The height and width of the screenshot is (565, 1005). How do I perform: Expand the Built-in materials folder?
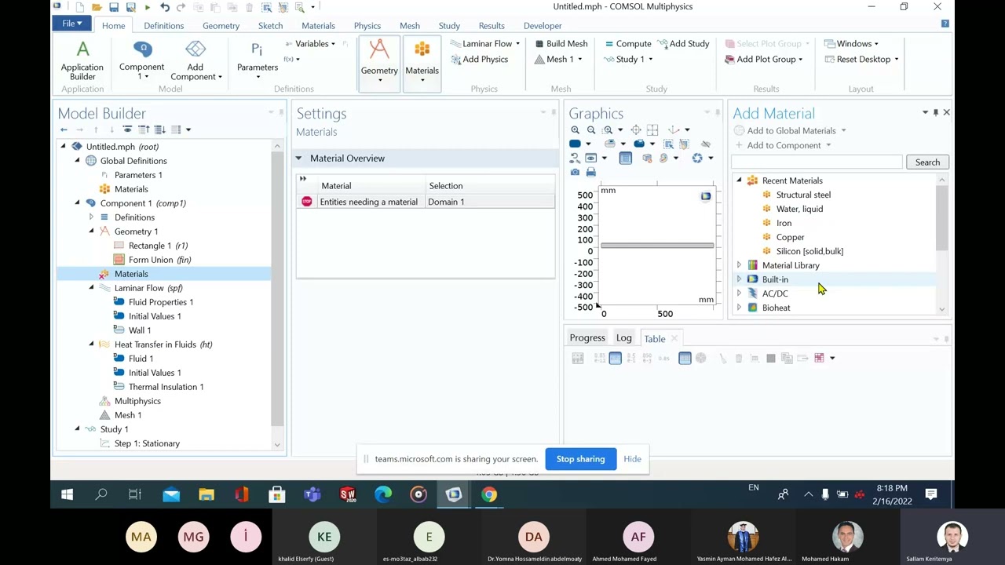739,279
